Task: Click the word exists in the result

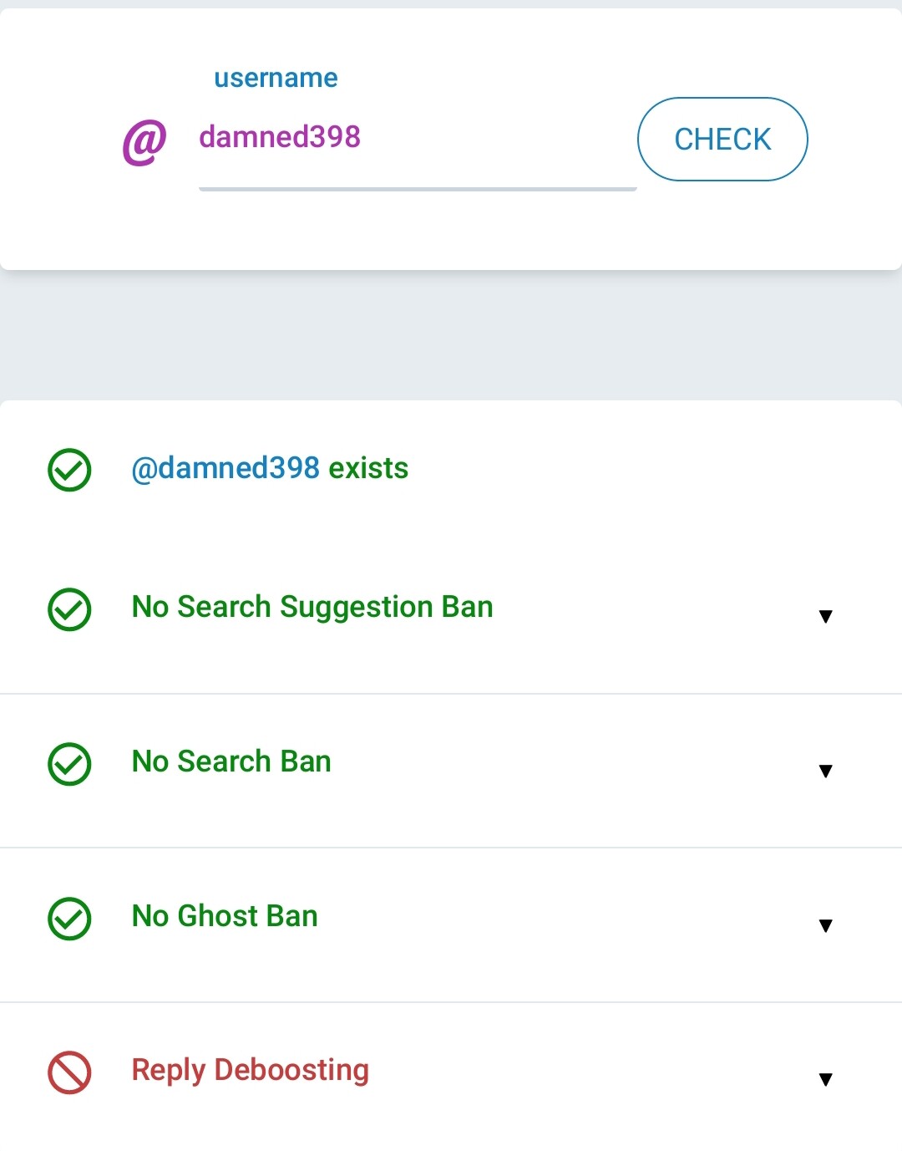Action: [368, 468]
